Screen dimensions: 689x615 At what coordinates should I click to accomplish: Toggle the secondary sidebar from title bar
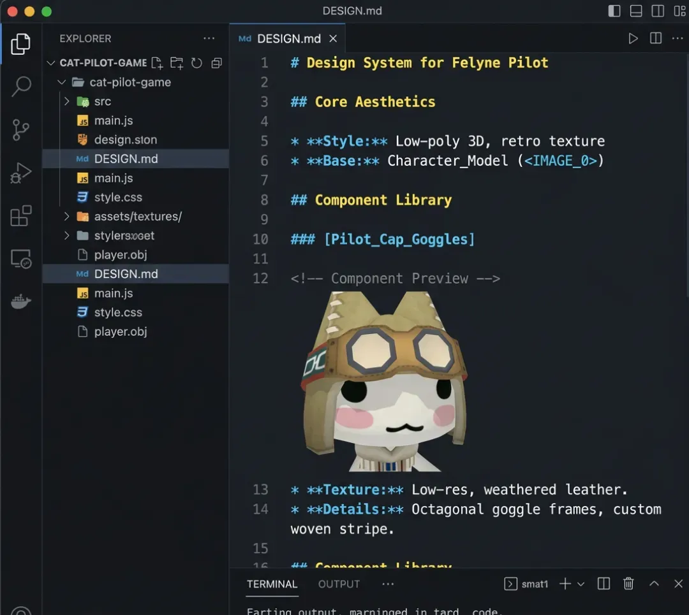657,11
